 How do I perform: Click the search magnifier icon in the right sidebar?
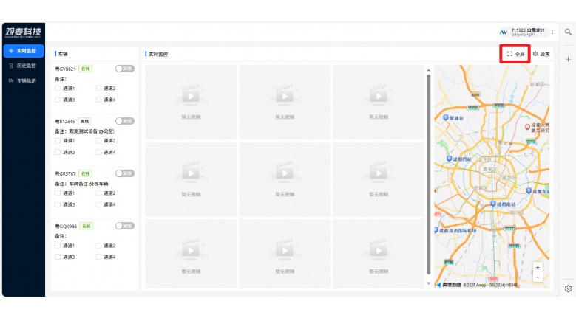coord(568,32)
